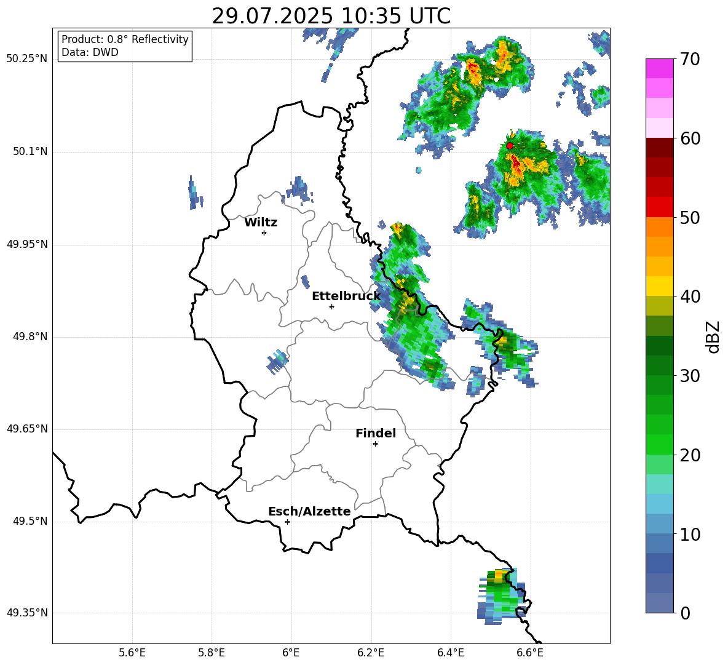Pick the dark red colorbar swatch below 60
Image resolution: width=728 pixels, height=665 pixels.
point(660,148)
